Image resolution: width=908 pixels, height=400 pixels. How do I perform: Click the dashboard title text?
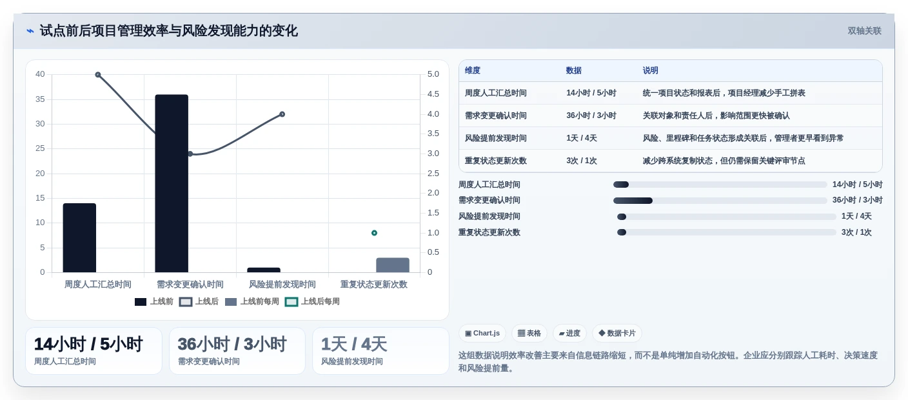pyautogui.click(x=169, y=31)
